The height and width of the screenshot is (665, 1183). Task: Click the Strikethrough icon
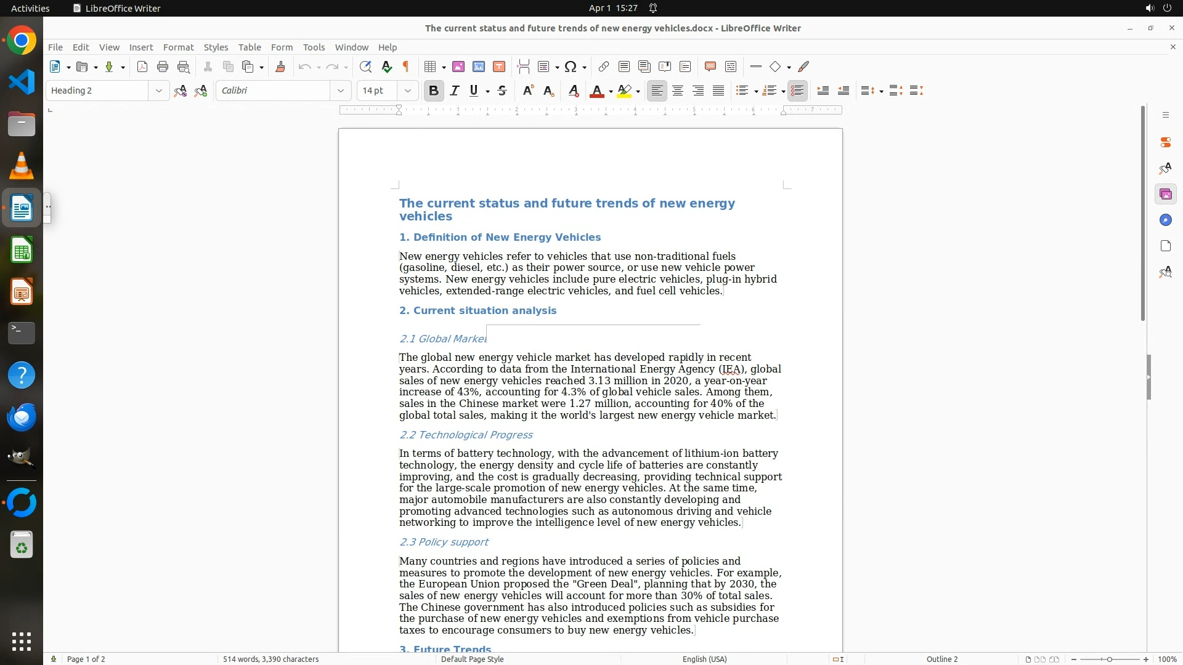pos(502,91)
